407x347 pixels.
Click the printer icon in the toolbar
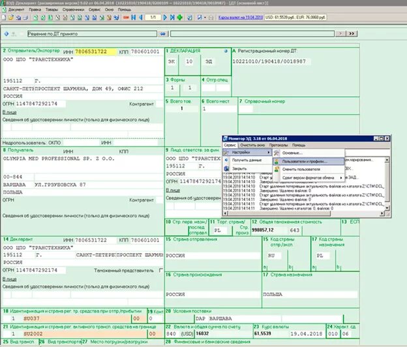tap(25, 18)
